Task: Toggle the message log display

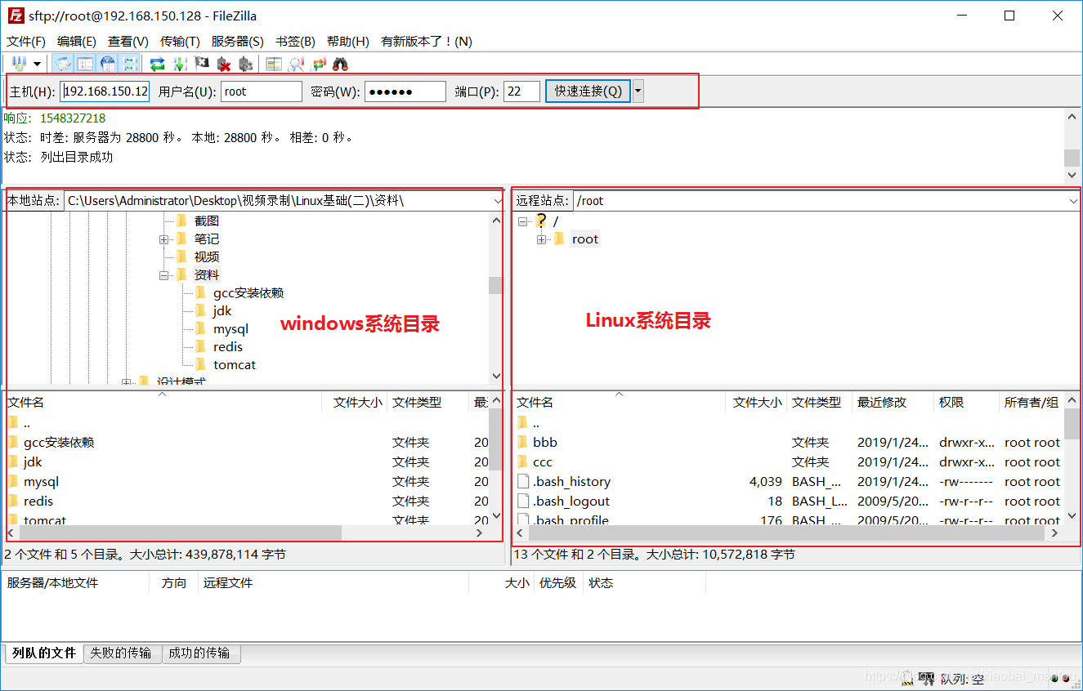Action: click(x=62, y=64)
